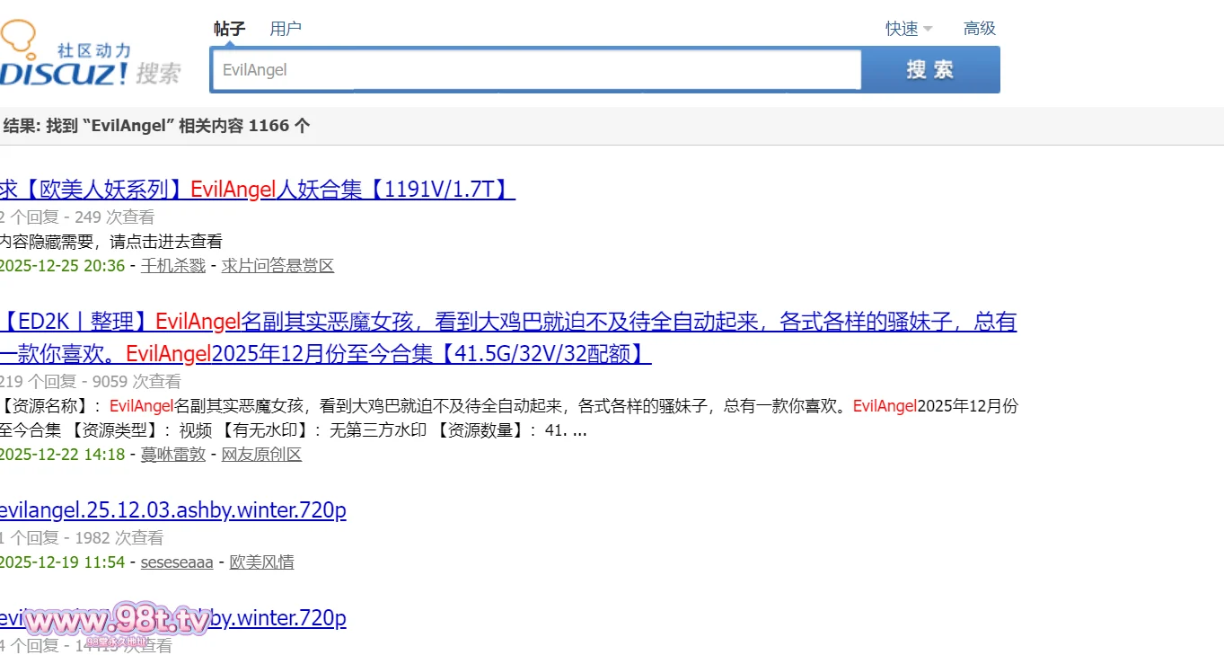Viewport: 1224px width, 655px height.
Task: Switch to the 用户 search tab
Action: point(286,29)
